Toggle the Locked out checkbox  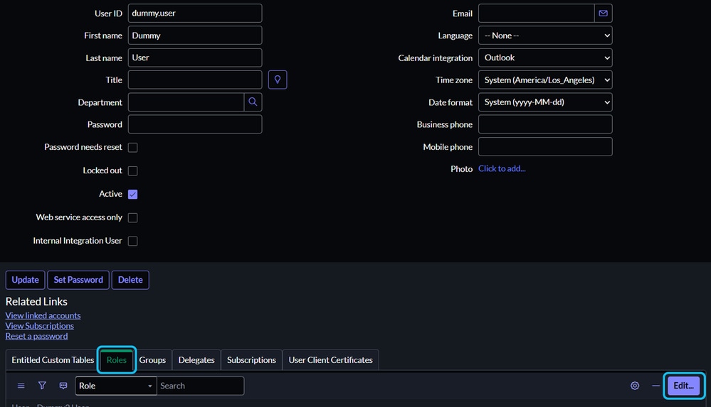(x=133, y=170)
